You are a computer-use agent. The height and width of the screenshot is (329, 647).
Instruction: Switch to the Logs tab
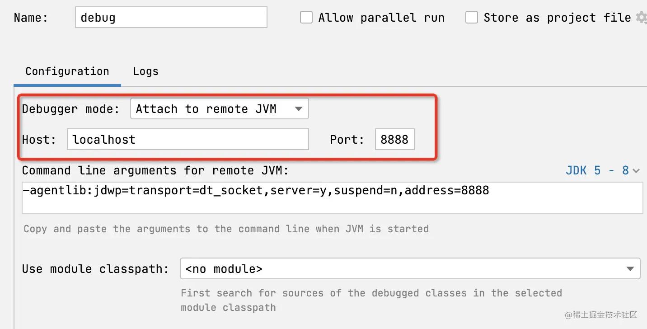coord(145,71)
